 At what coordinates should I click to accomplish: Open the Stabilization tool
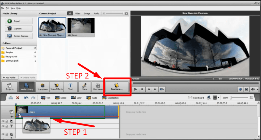(110, 98)
